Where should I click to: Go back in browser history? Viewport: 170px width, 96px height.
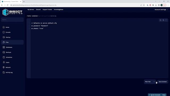coord(2,5)
